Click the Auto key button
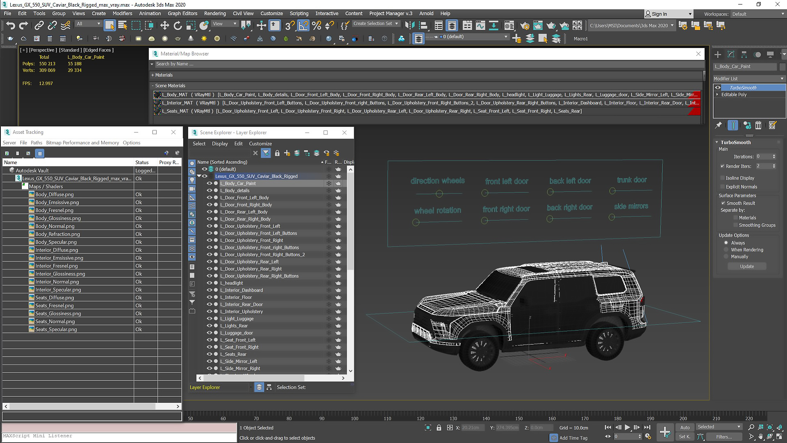Screen dimensions: 787x443 point(685,427)
